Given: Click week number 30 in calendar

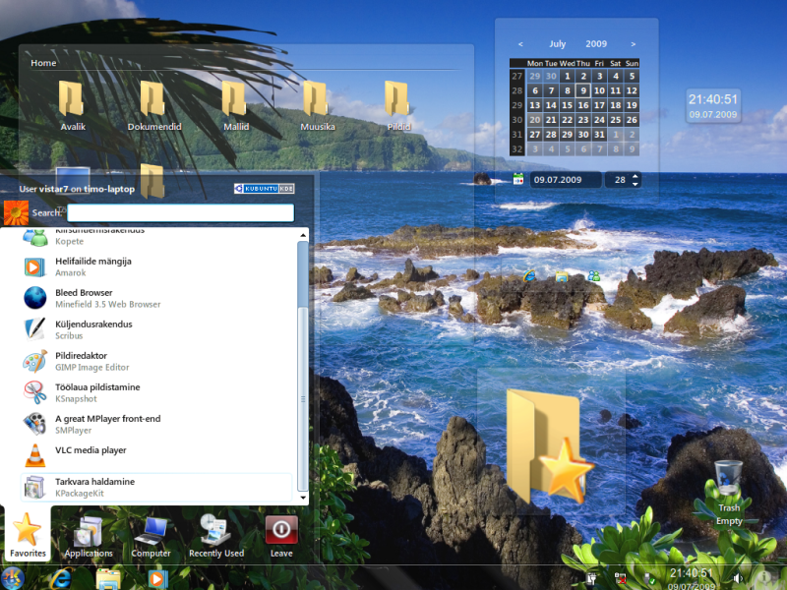Looking at the screenshot, I should [x=517, y=120].
